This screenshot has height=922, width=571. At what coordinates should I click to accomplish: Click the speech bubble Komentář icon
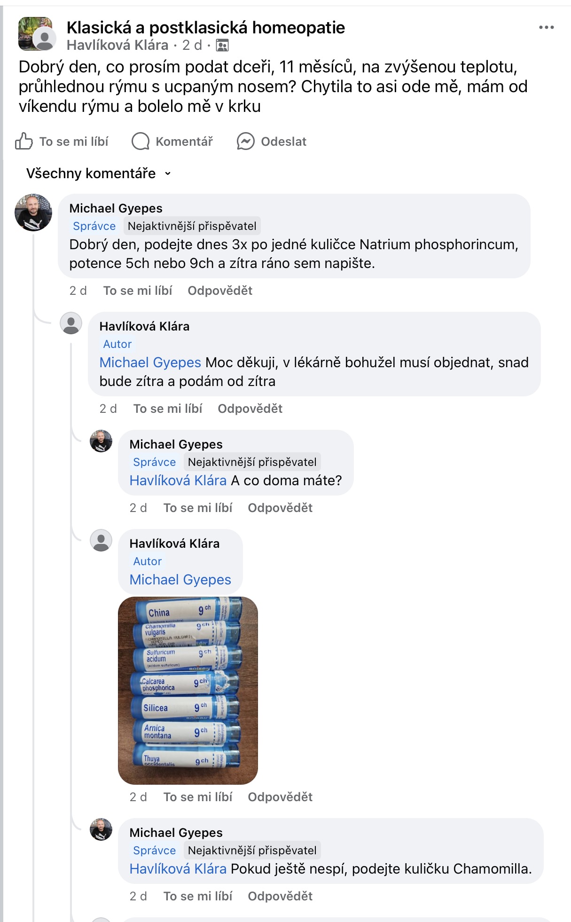pos(140,141)
